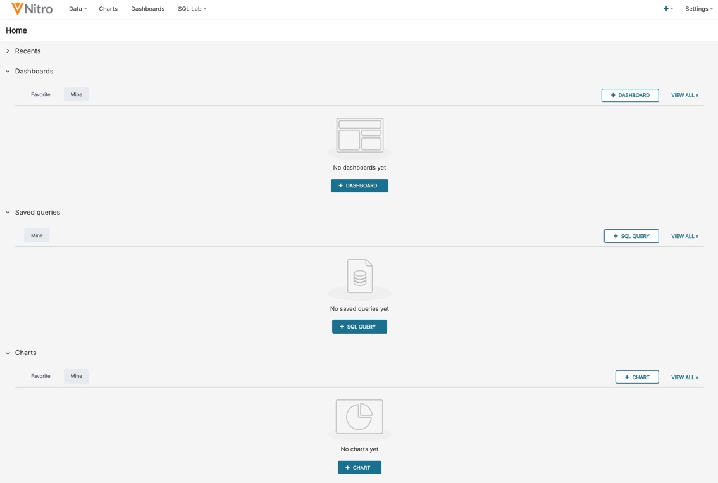Open the Settings dropdown
This screenshot has width=718, height=483.
tap(698, 9)
